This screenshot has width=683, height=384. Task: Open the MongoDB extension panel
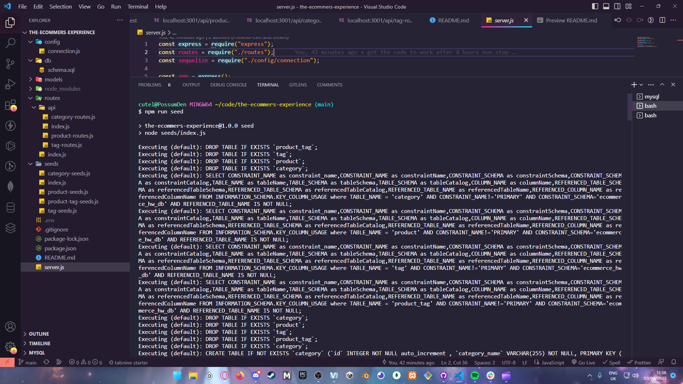(x=11, y=186)
